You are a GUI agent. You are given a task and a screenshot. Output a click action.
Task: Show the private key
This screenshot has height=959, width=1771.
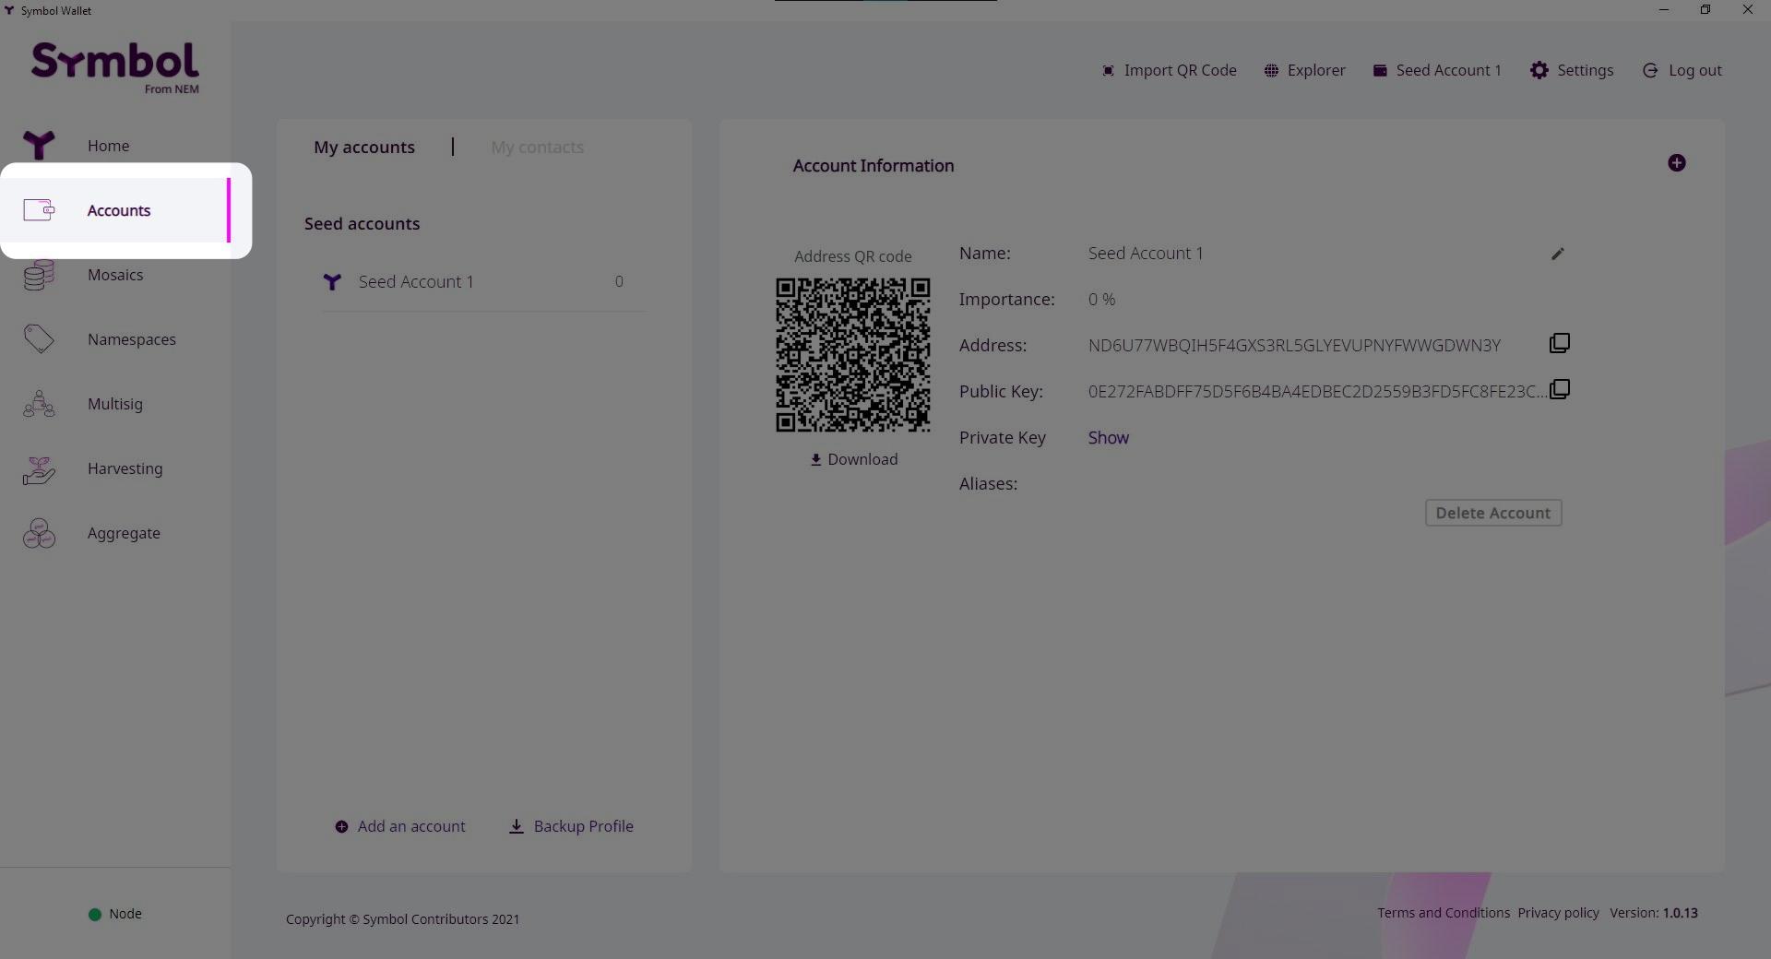(x=1108, y=438)
